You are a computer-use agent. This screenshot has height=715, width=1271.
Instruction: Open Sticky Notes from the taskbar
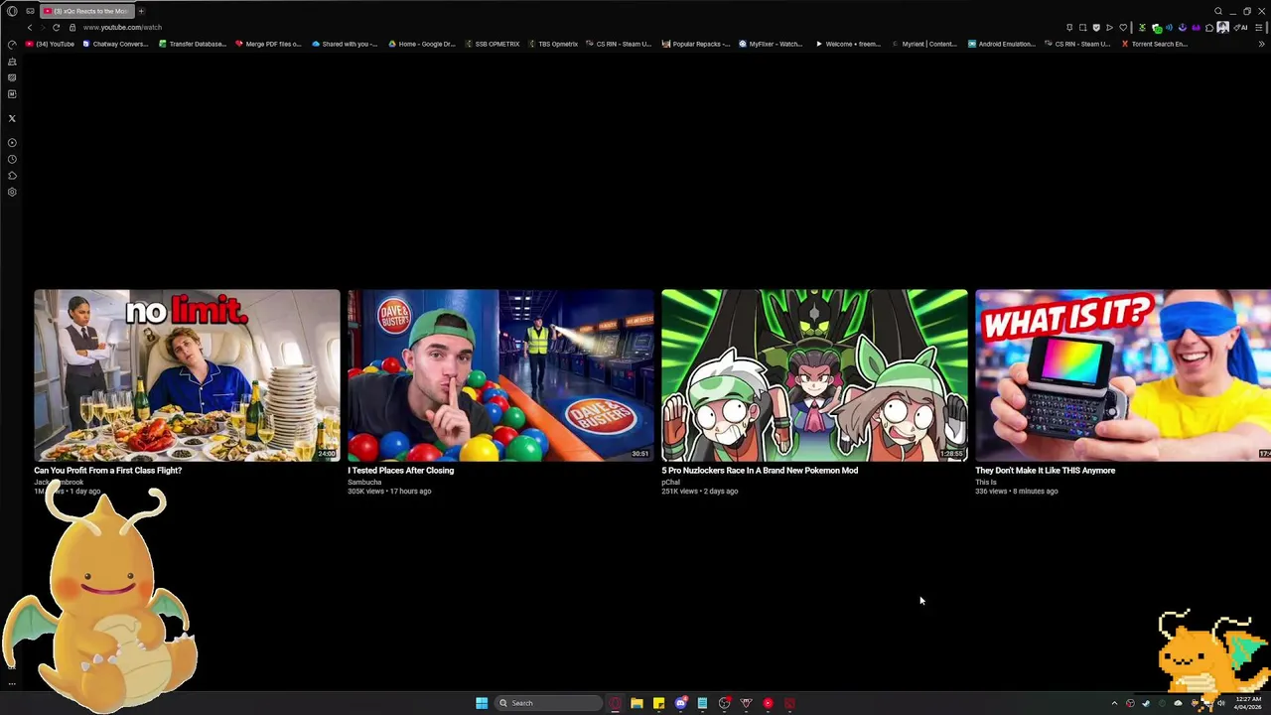pyautogui.click(x=658, y=703)
